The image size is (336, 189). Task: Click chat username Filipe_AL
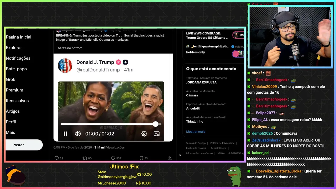point(260,120)
